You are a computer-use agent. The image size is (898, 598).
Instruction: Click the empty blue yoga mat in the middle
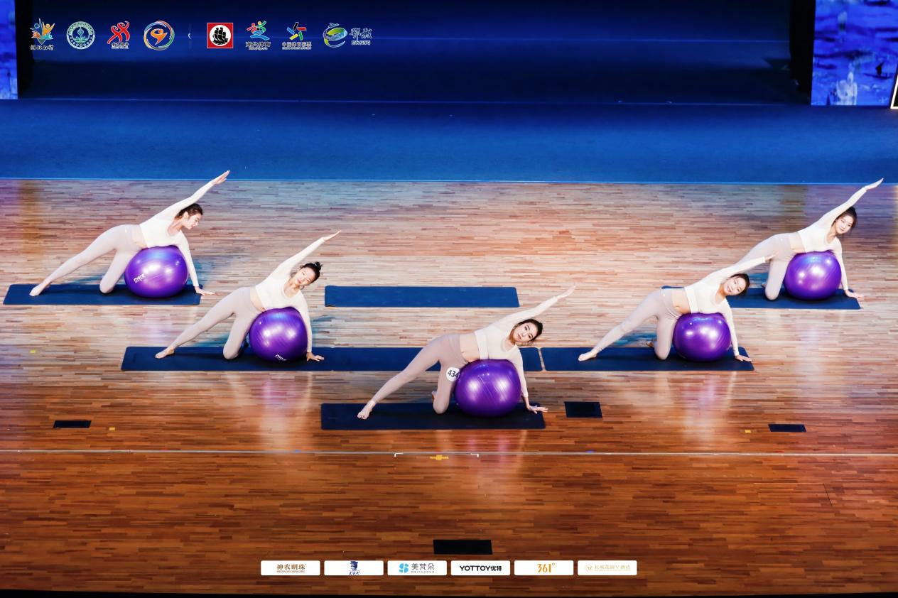pos(421,297)
